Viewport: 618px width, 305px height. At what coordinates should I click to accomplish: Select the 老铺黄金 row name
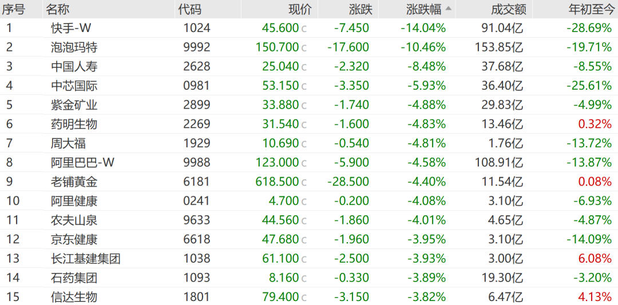point(74,182)
